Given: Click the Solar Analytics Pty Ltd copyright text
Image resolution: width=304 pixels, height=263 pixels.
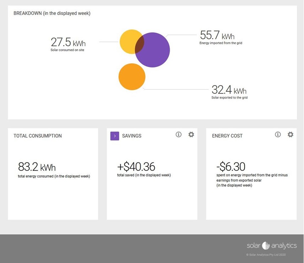Looking at the screenshot, I should (266, 254).
